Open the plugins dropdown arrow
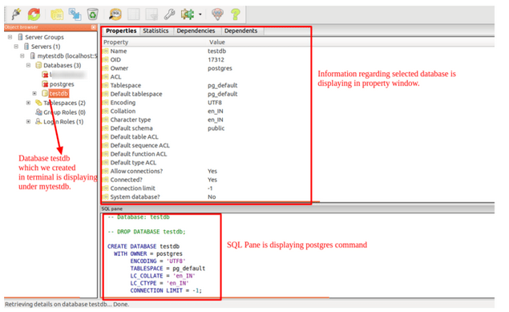Viewport: 509px width, 312px height. [x=200, y=14]
